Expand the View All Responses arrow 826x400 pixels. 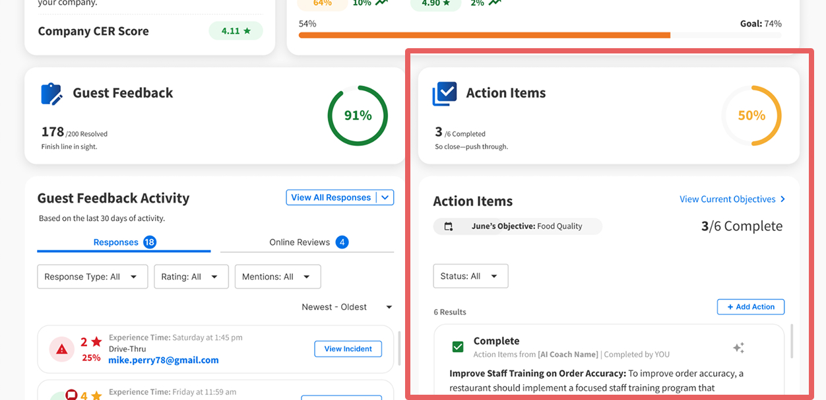coord(385,197)
